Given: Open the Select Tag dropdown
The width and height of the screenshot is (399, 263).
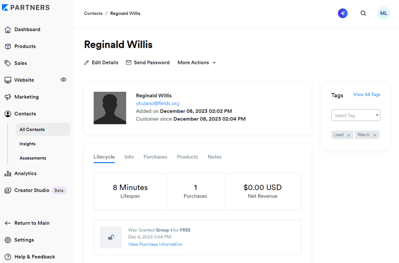Looking at the screenshot, I should 356,115.
